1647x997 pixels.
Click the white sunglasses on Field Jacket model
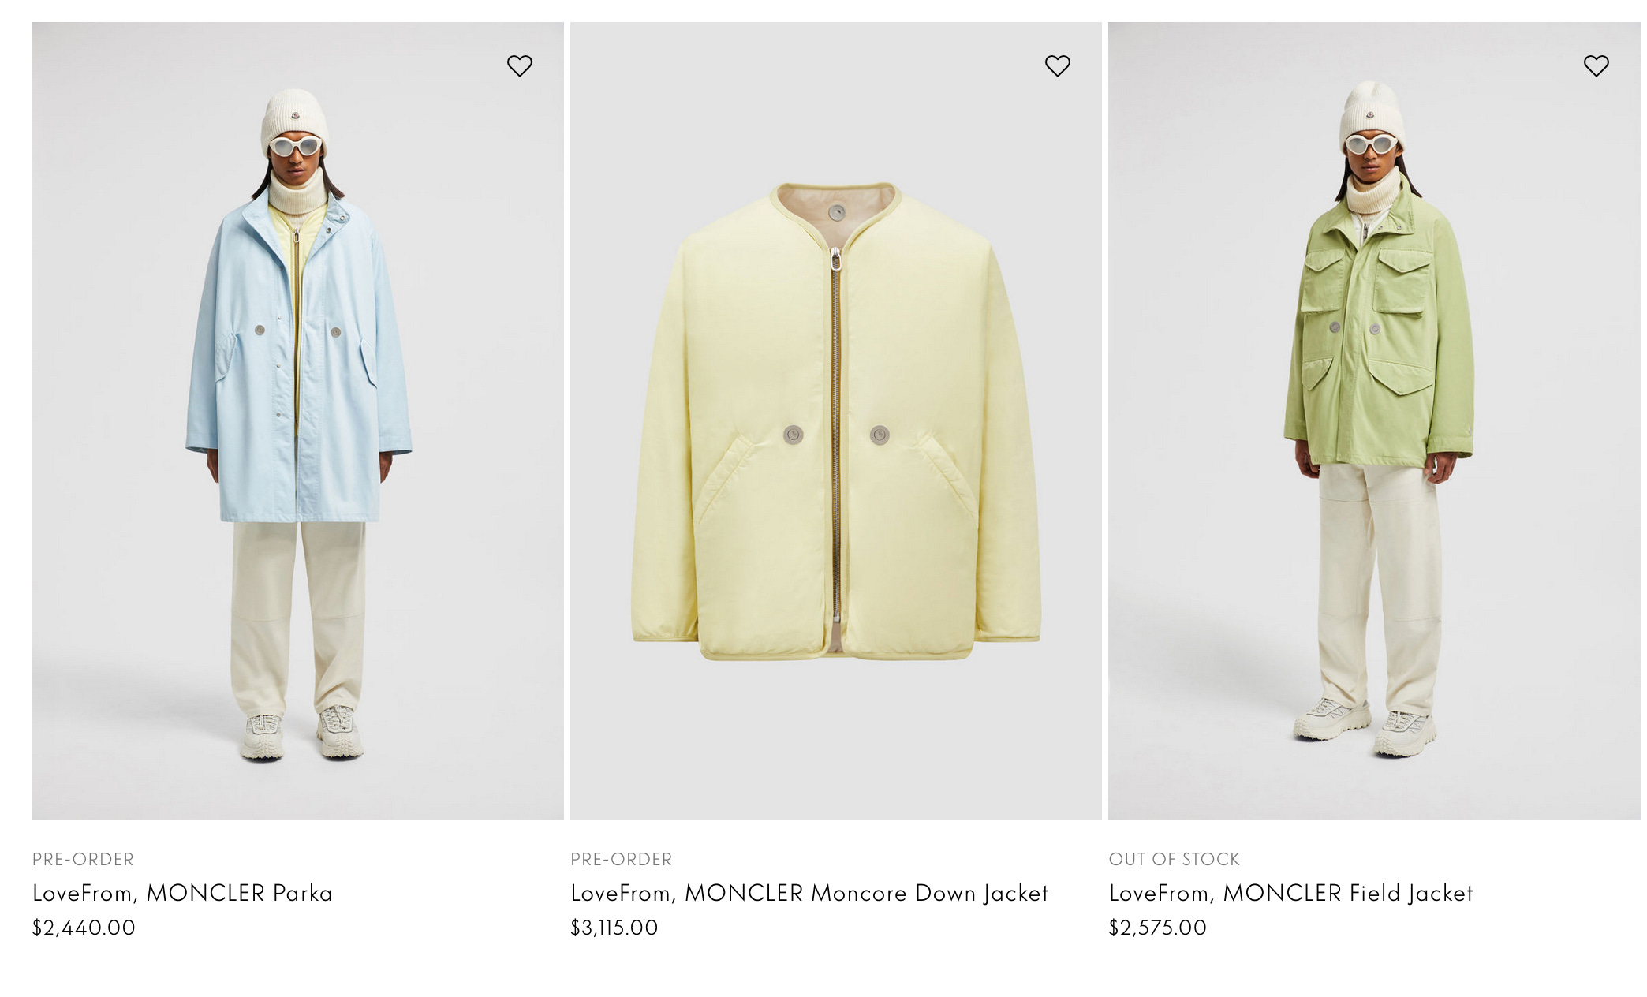point(1372,144)
